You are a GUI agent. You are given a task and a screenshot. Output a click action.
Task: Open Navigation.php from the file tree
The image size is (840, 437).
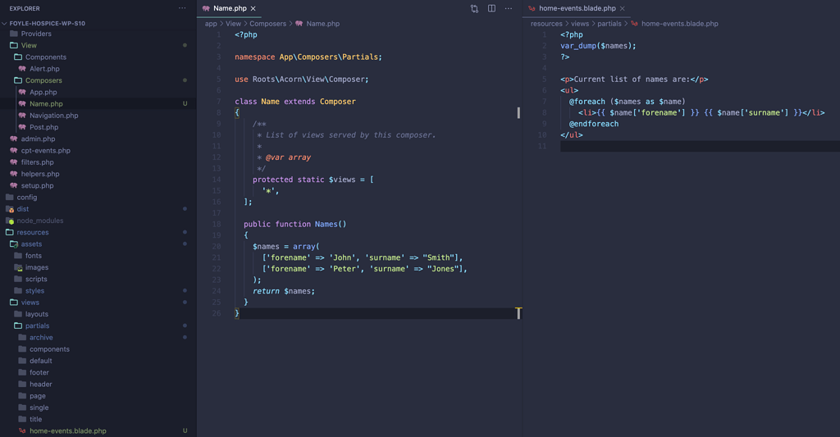coord(53,116)
